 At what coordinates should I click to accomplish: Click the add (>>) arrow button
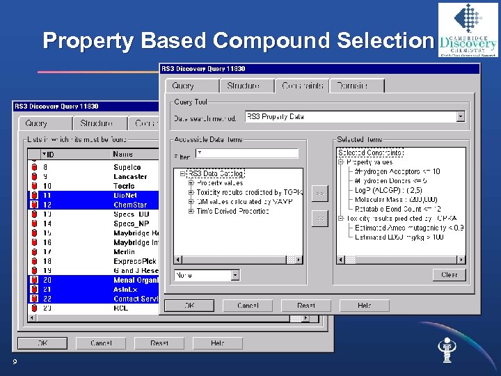pyautogui.click(x=320, y=193)
